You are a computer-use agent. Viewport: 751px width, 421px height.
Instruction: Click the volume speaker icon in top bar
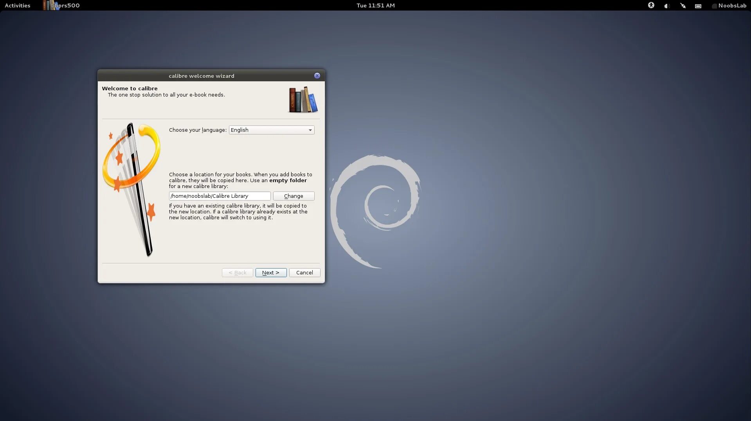pyautogui.click(x=667, y=6)
